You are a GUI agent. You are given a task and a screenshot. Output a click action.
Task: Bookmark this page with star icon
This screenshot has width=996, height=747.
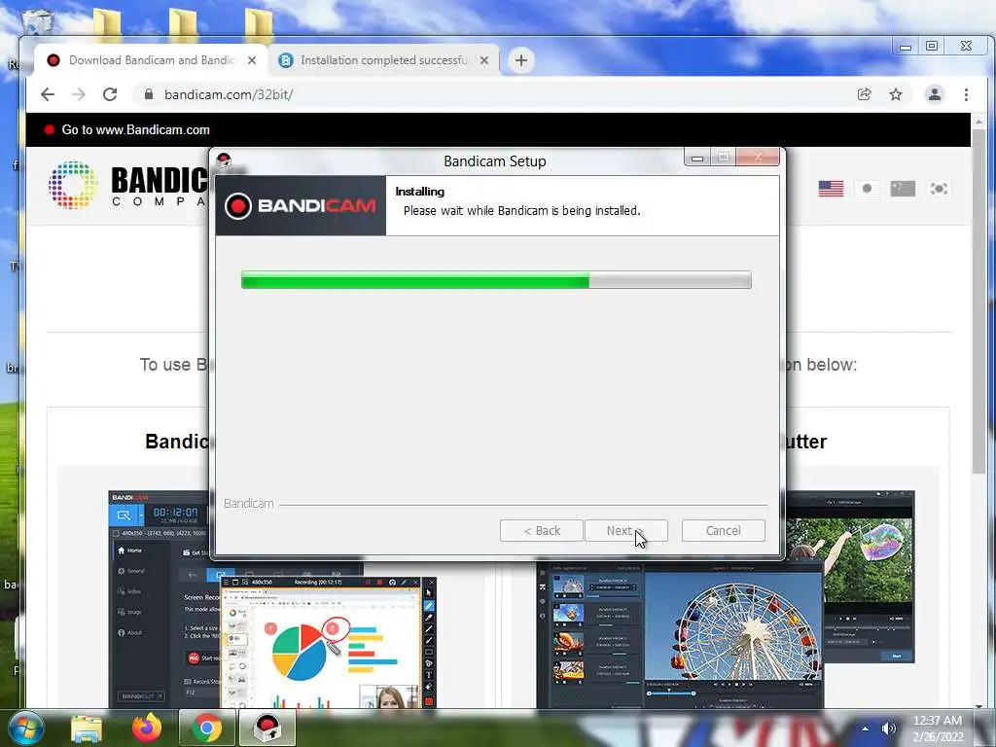[896, 94]
